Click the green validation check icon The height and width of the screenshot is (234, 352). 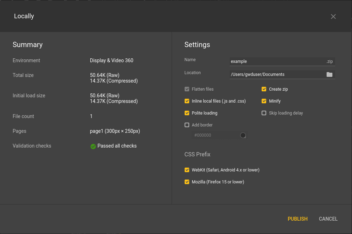pos(93,146)
